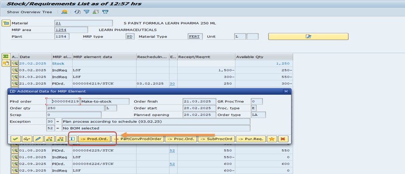
Task: Cancel dialog using the red X icon
Action: tap(283, 139)
